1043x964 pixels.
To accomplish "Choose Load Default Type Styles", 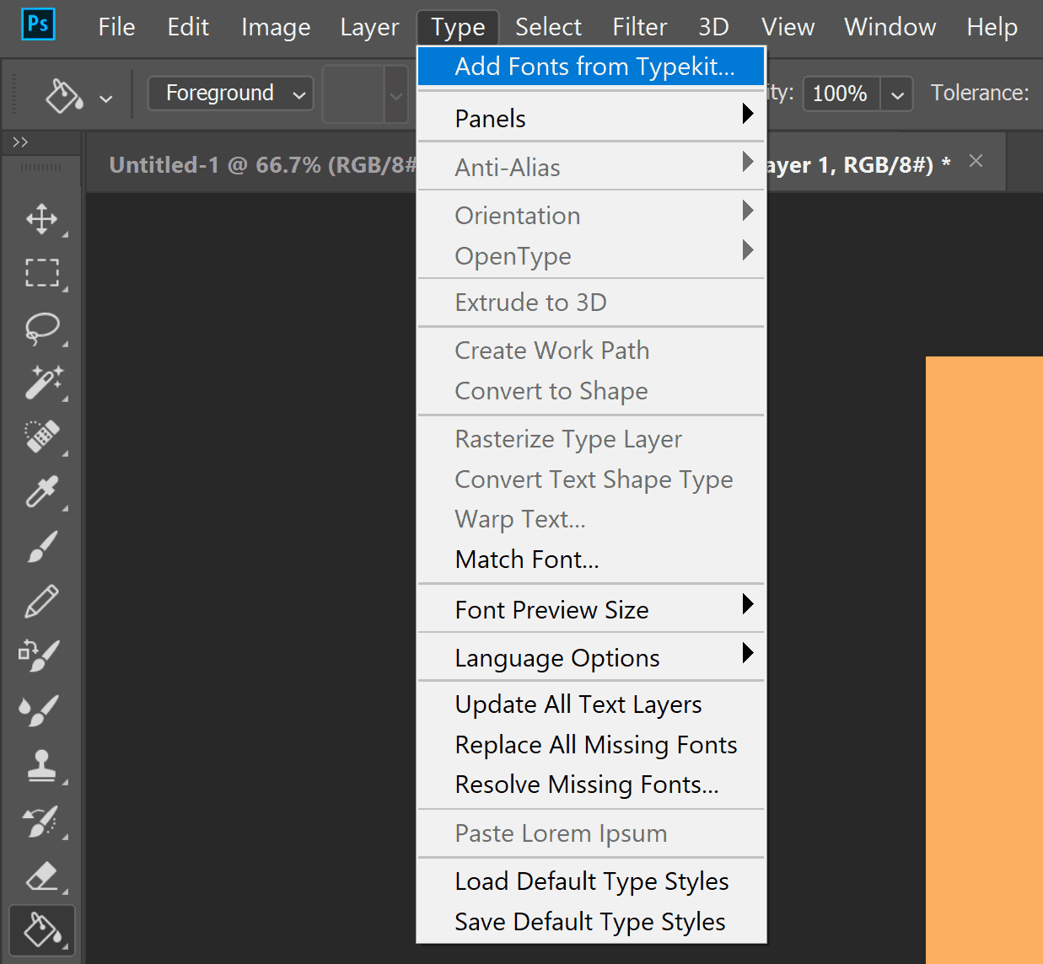I will (591, 881).
